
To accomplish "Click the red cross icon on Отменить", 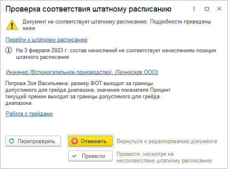I will (75, 141).
